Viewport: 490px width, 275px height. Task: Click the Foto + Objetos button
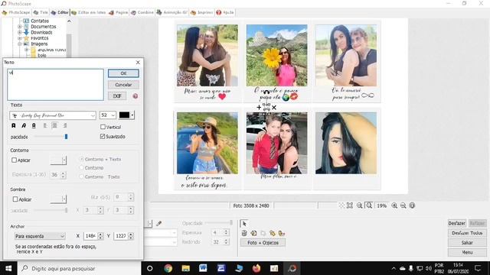263,243
